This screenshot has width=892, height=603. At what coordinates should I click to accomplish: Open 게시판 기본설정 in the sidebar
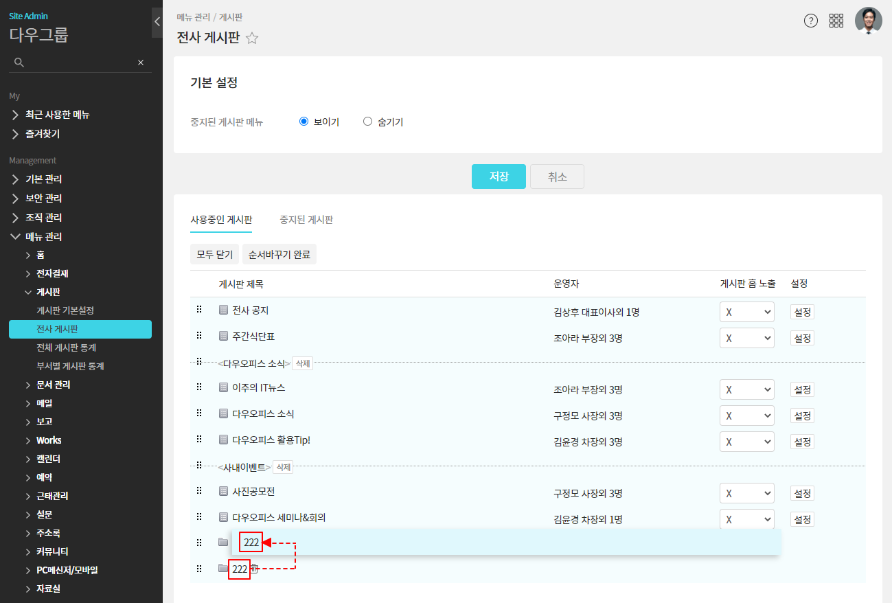[x=65, y=310]
